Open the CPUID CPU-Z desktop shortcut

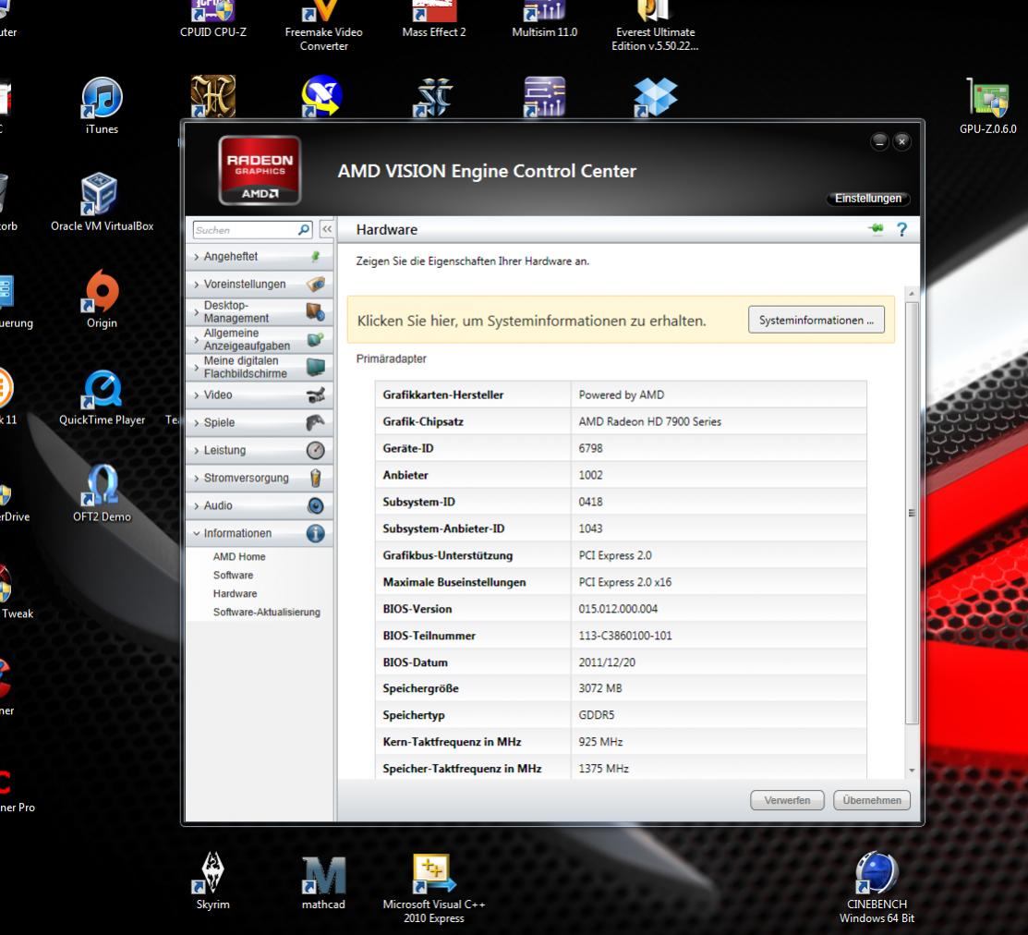[213, 18]
